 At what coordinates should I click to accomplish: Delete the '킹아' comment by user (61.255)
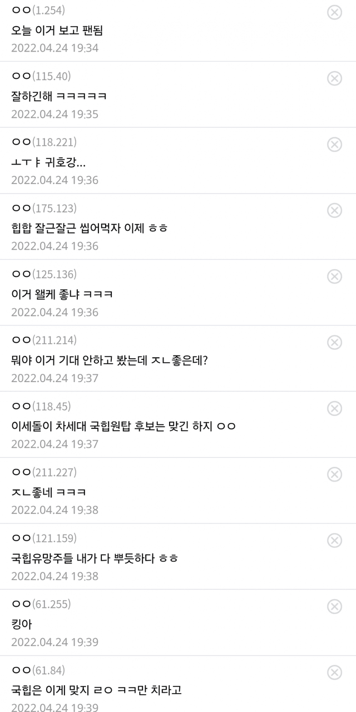[x=334, y=606]
